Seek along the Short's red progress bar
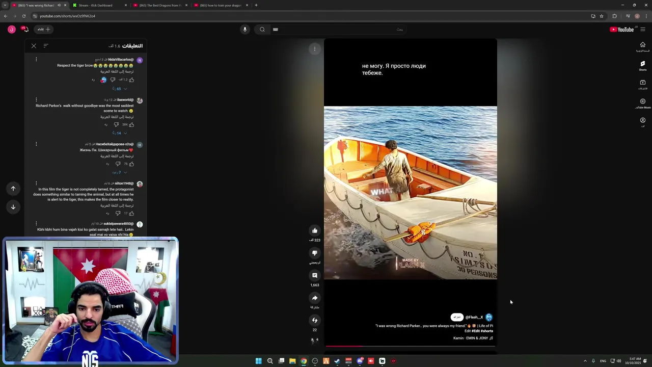Image resolution: width=652 pixels, height=367 pixels. pos(410,346)
